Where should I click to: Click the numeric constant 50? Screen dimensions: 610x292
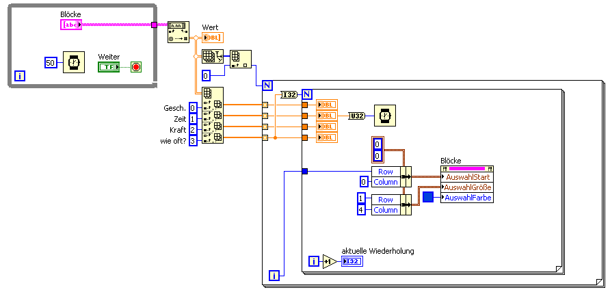click(51, 63)
